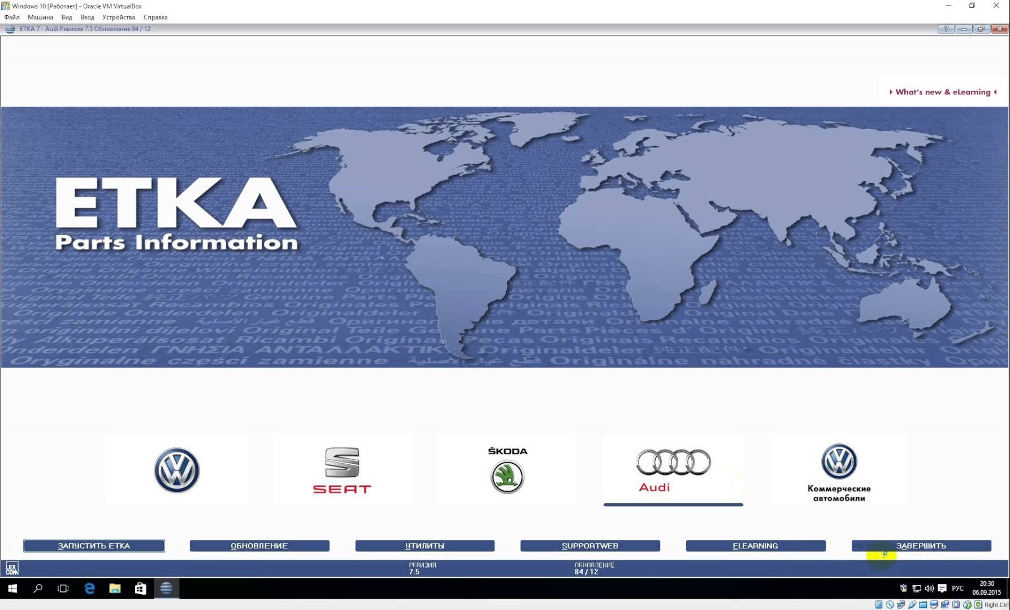Open Windows taskbar search
The height and width of the screenshot is (610, 1010).
coord(38,589)
